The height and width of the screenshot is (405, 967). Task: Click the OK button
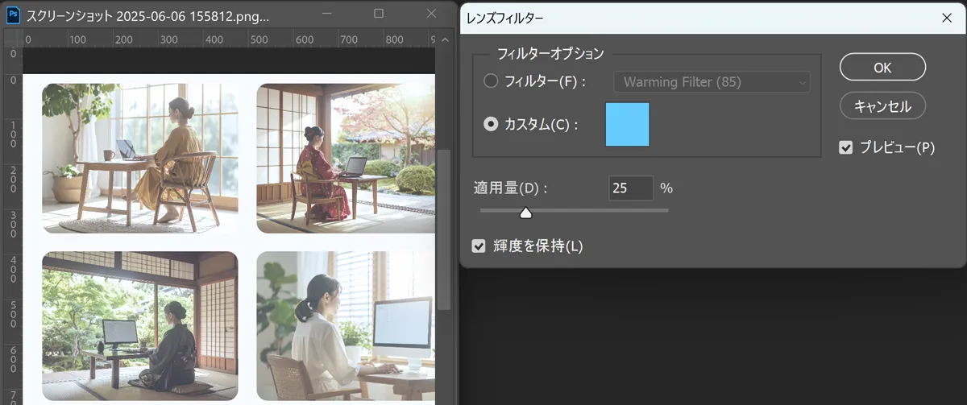[x=882, y=68]
